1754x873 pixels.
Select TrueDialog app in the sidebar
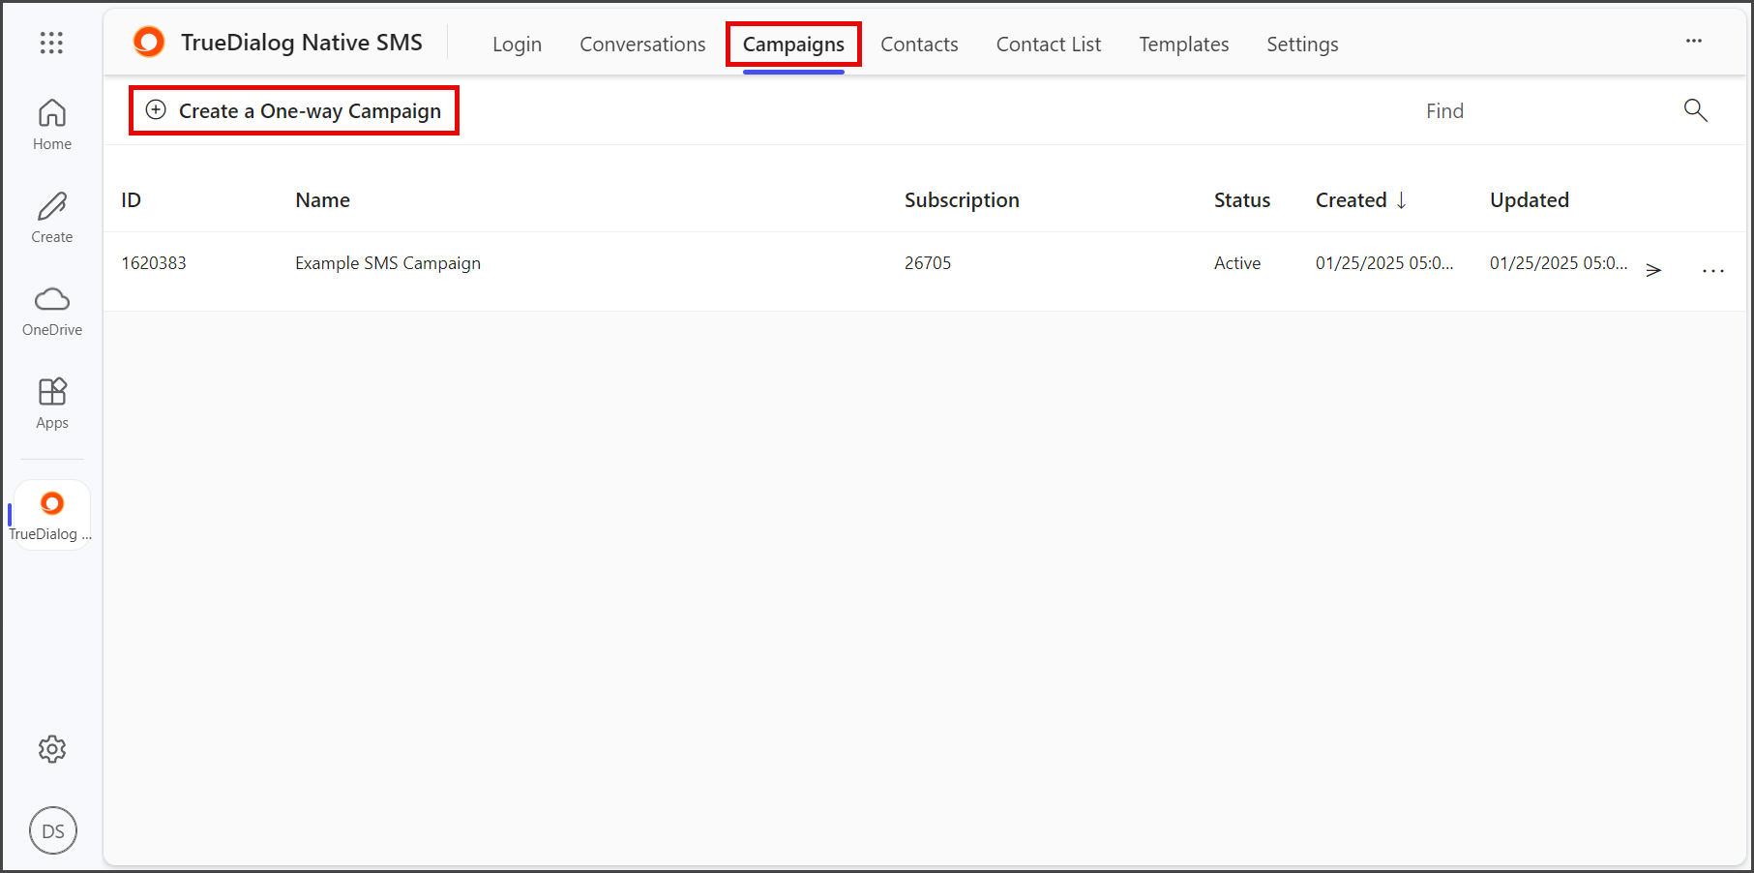(x=52, y=516)
